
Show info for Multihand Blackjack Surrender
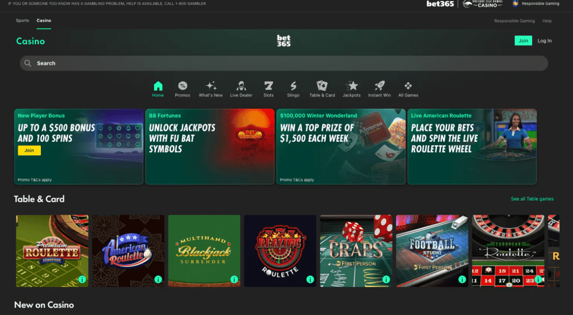pyautogui.click(x=234, y=280)
